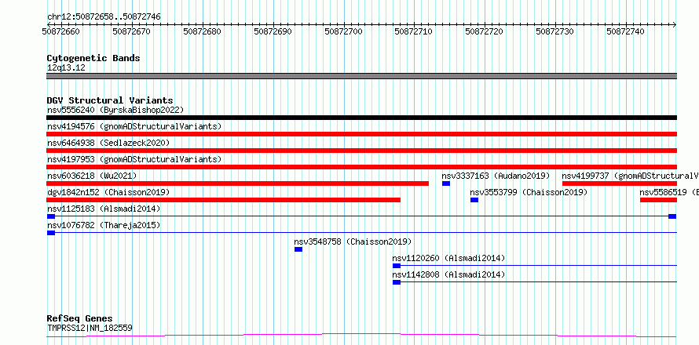
Task: Select the nsv5586519 red bar
Action: (658, 200)
